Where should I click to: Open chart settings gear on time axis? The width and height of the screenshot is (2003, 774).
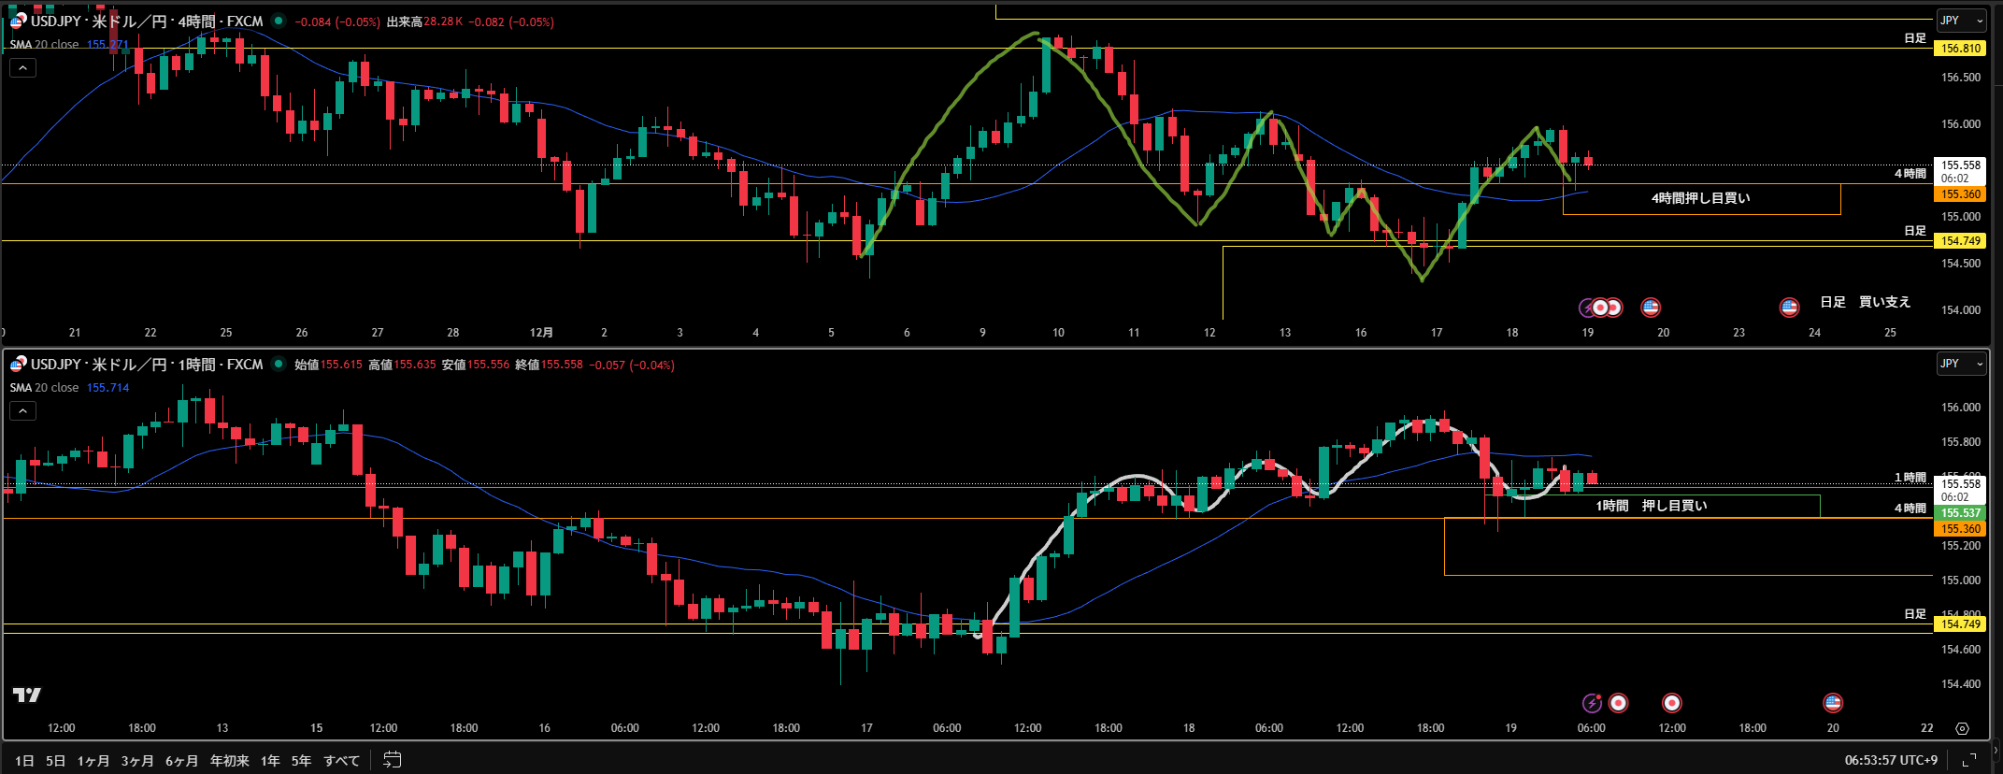click(1962, 728)
